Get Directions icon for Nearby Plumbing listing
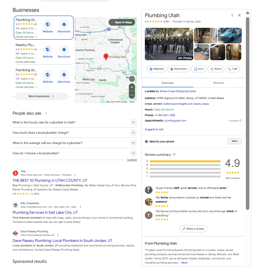Screen dimensions: 260x267 point(64,50)
